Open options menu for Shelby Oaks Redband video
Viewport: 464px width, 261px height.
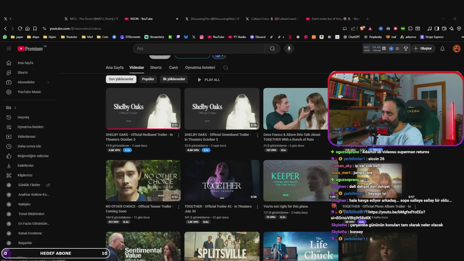[x=178, y=135]
